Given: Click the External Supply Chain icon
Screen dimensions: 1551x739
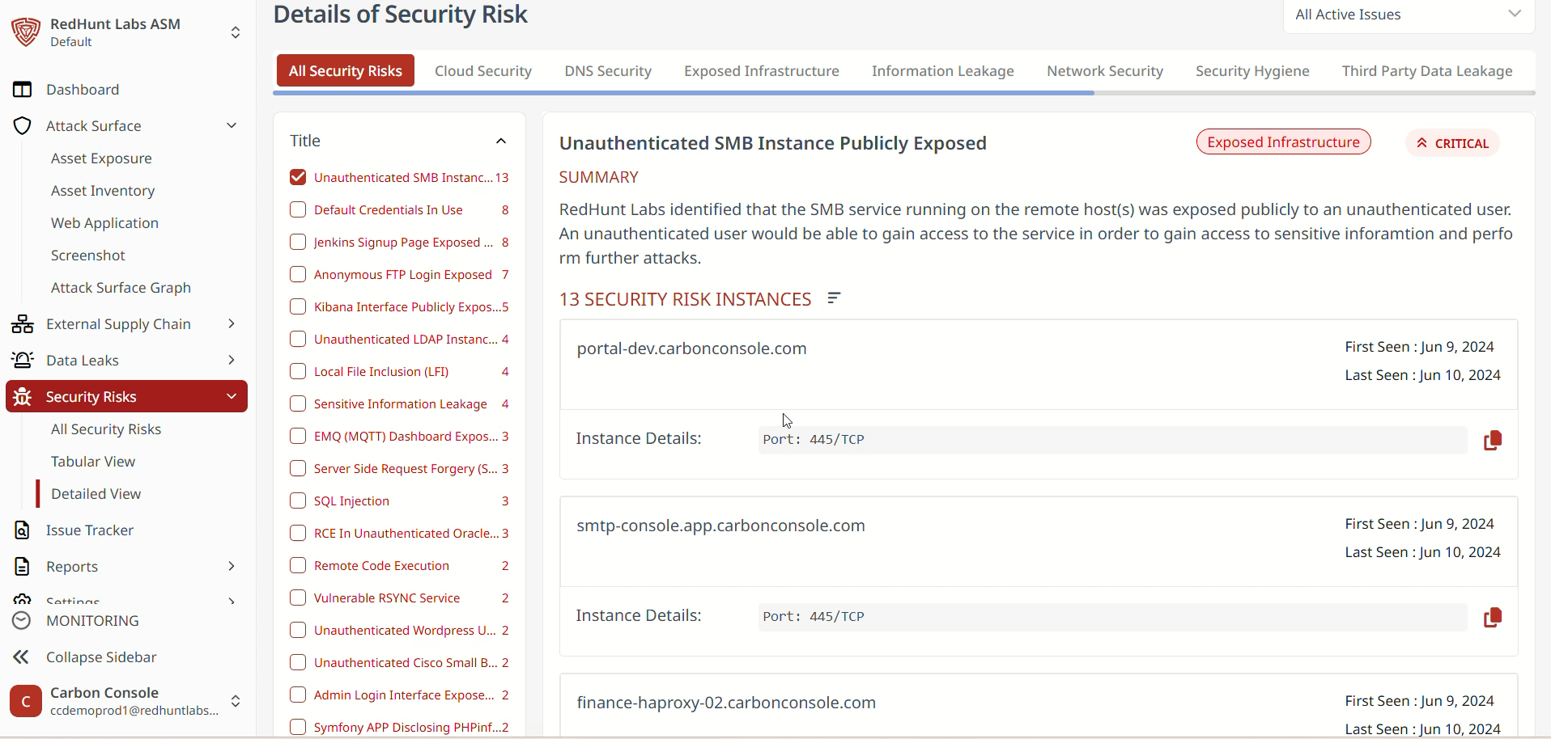Looking at the screenshot, I should click(x=23, y=324).
